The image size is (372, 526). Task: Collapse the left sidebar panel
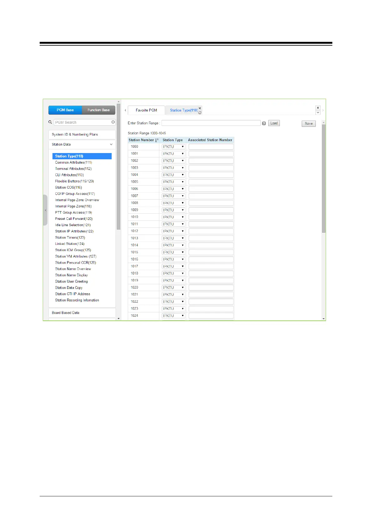pyautogui.click(x=45, y=210)
